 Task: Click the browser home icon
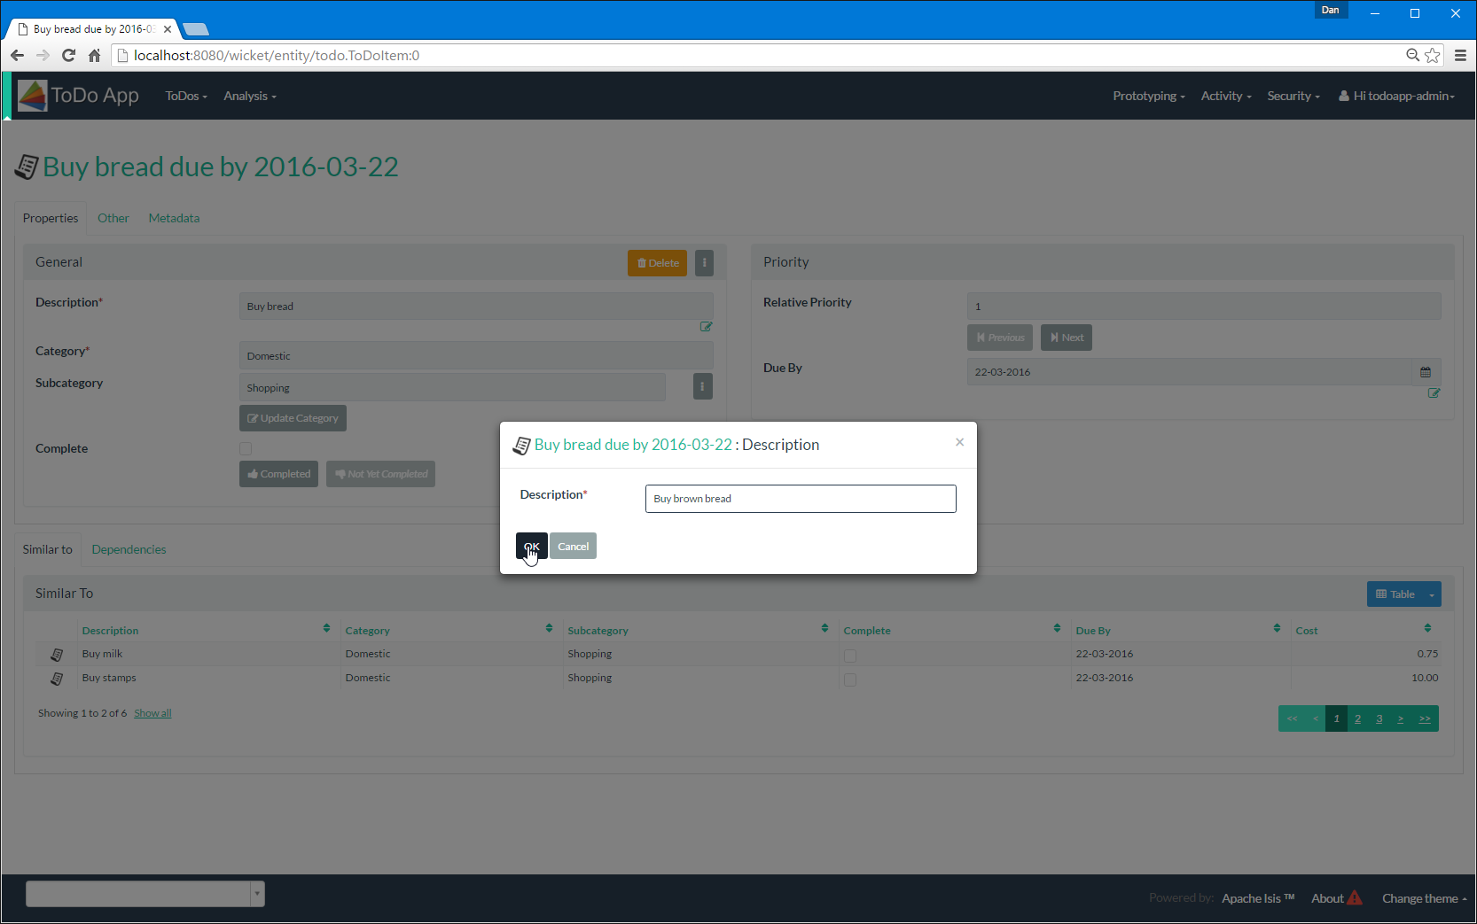click(x=95, y=56)
